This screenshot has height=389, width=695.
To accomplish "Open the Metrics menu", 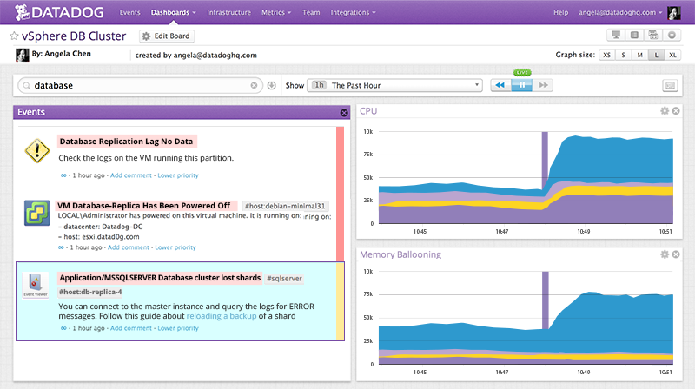I will point(276,12).
